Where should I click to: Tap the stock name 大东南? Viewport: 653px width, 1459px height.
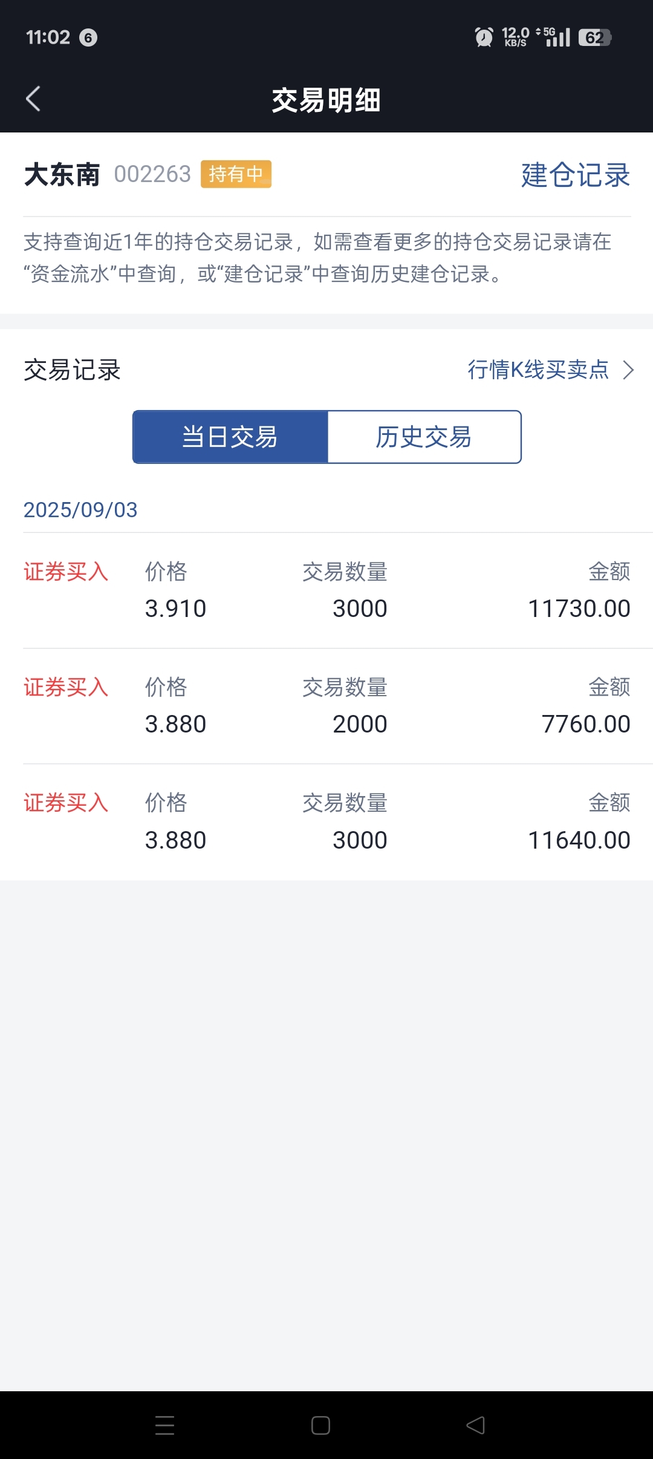coord(62,175)
